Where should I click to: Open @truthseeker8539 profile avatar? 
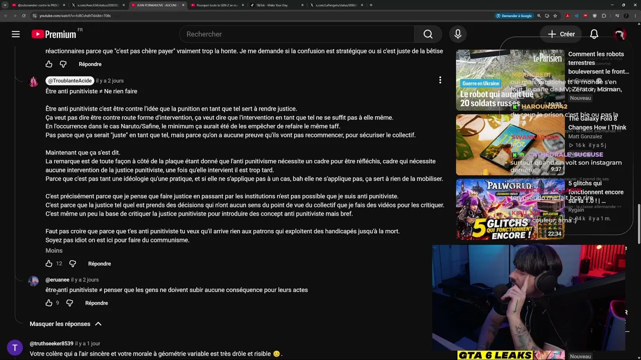coord(15,347)
